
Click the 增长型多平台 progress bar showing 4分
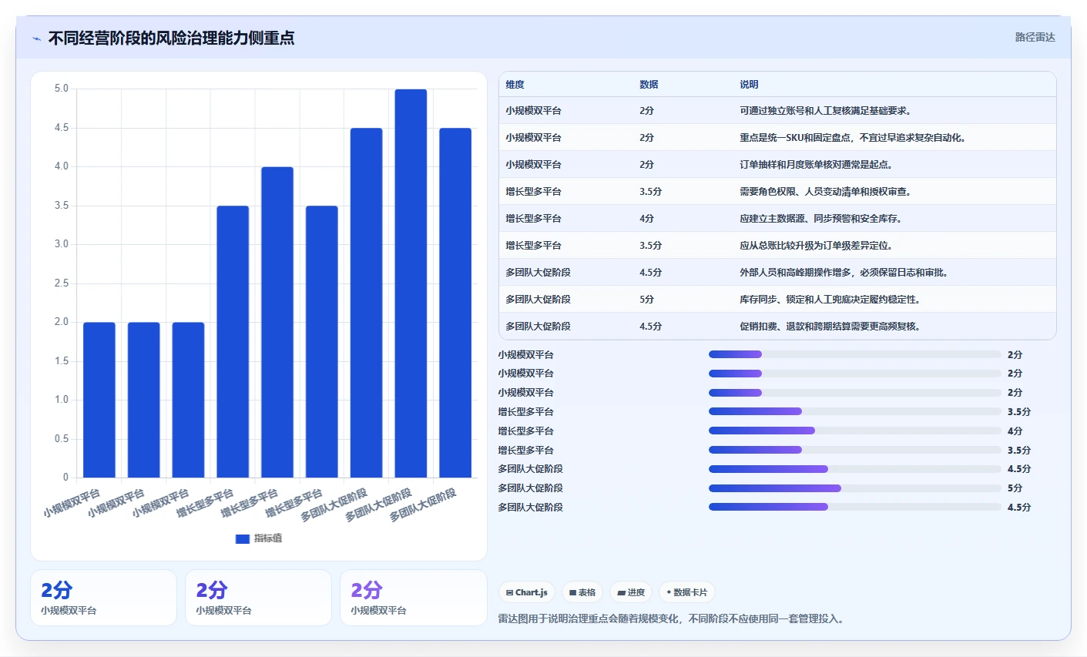[x=854, y=431]
